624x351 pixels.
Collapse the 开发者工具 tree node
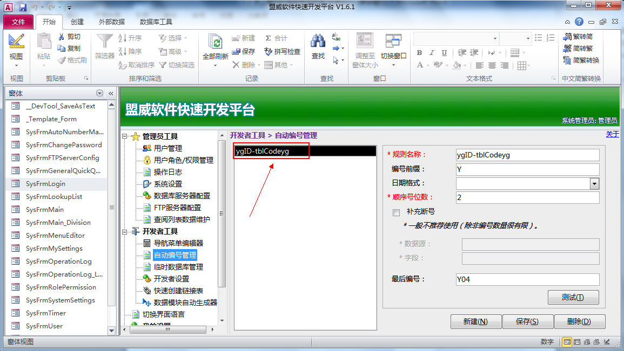(x=125, y=231)
